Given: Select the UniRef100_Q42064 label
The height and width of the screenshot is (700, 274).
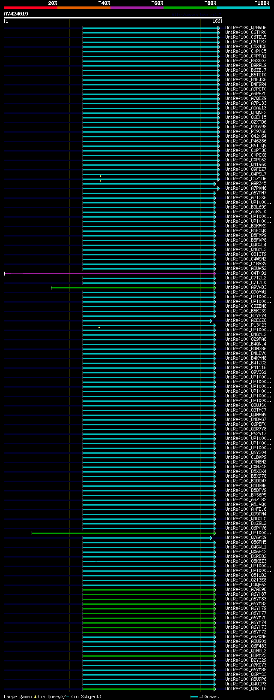Looking at the screenshot, I should (x=246, y=136).
